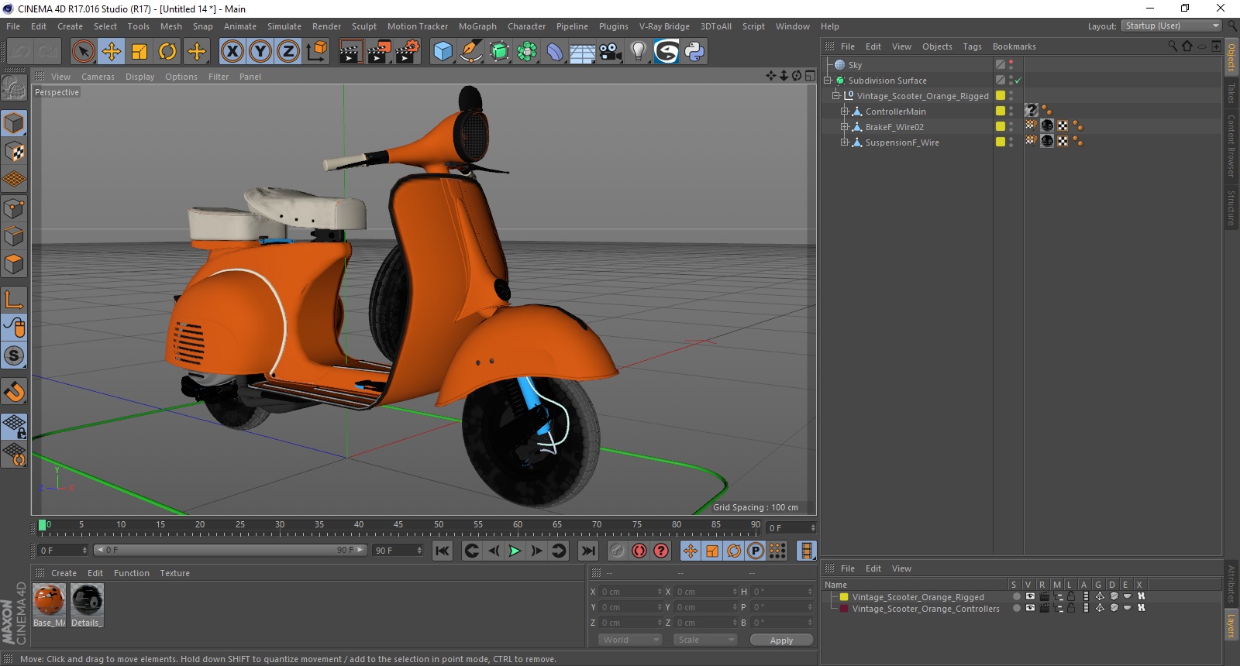Disable Subdivision Surface green checkmark
Screen dimensions: 1240x666
click(1018, 81)
